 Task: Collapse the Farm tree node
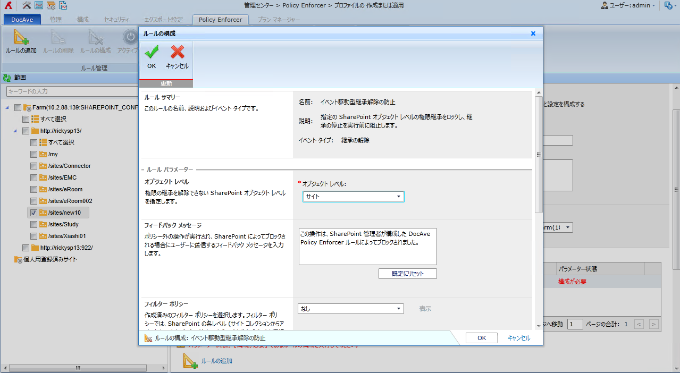pos(7,107)
